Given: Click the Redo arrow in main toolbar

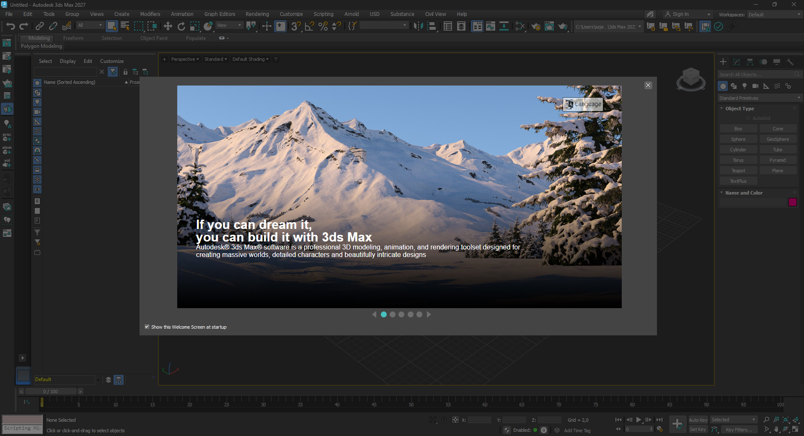Looking at the screenshot, I should point(24,26).
